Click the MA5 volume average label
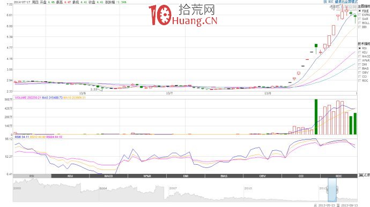 [52, 97]
